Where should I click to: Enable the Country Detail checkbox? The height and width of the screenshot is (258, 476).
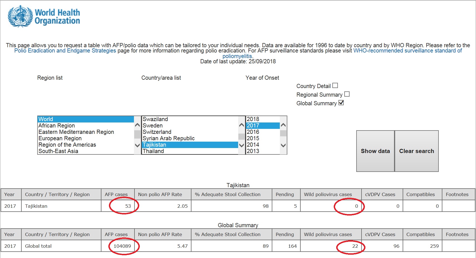coord(335,86)
